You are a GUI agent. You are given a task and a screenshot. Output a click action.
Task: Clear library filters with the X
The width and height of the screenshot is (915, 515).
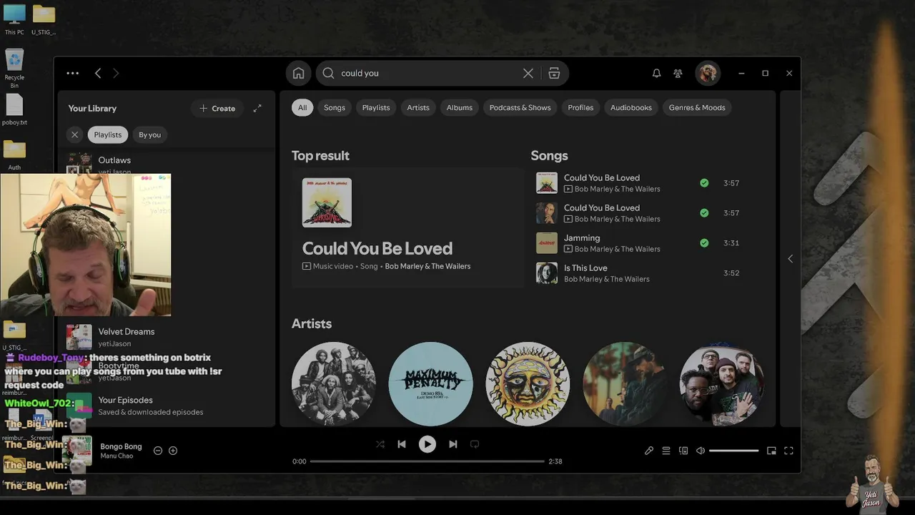pyautogui.click(x=74, y=134)
